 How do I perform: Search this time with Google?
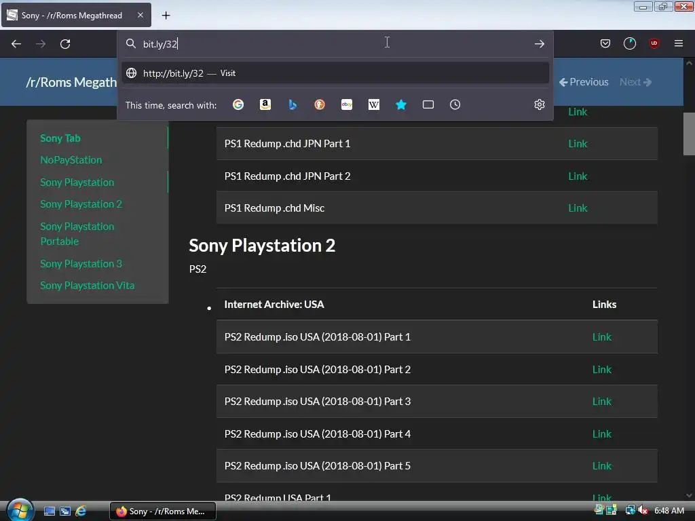coord(238,104)
